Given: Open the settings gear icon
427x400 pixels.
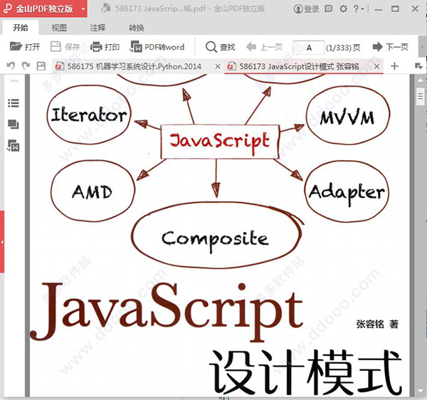Looking at the screenshot, I should coord(343,9).
